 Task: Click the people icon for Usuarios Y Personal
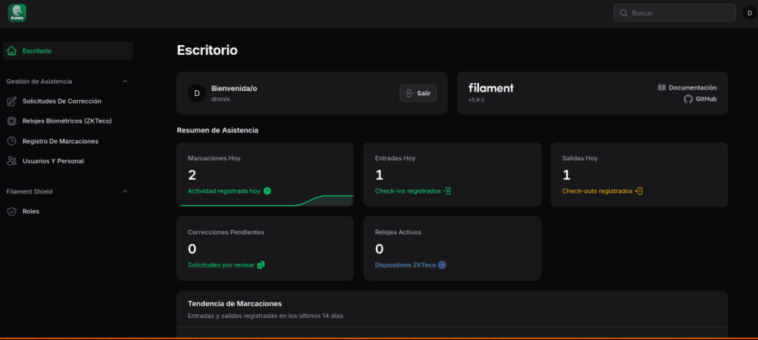12,161
